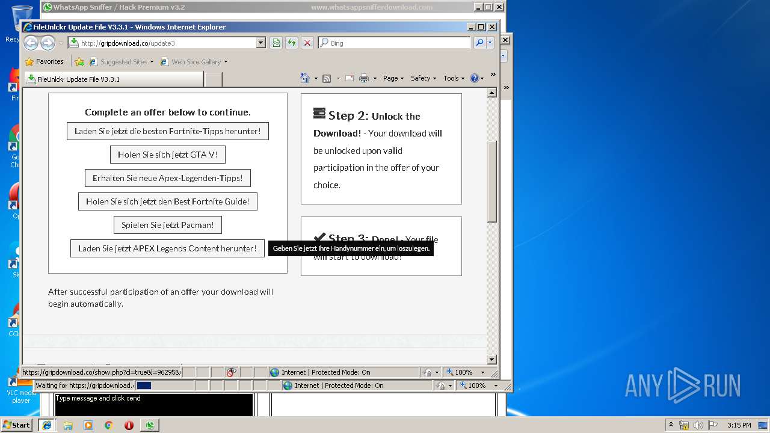
Task: Open the Tools menu
Action: coord(454,78)
